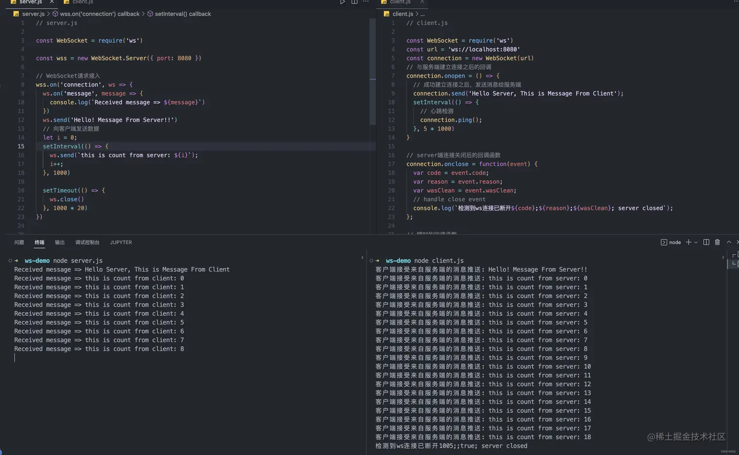Image resolution: width=739 pixels, height=455 pixels.
Task: Click 'count from client: 8' terminal line
Action: coord(99,349)
